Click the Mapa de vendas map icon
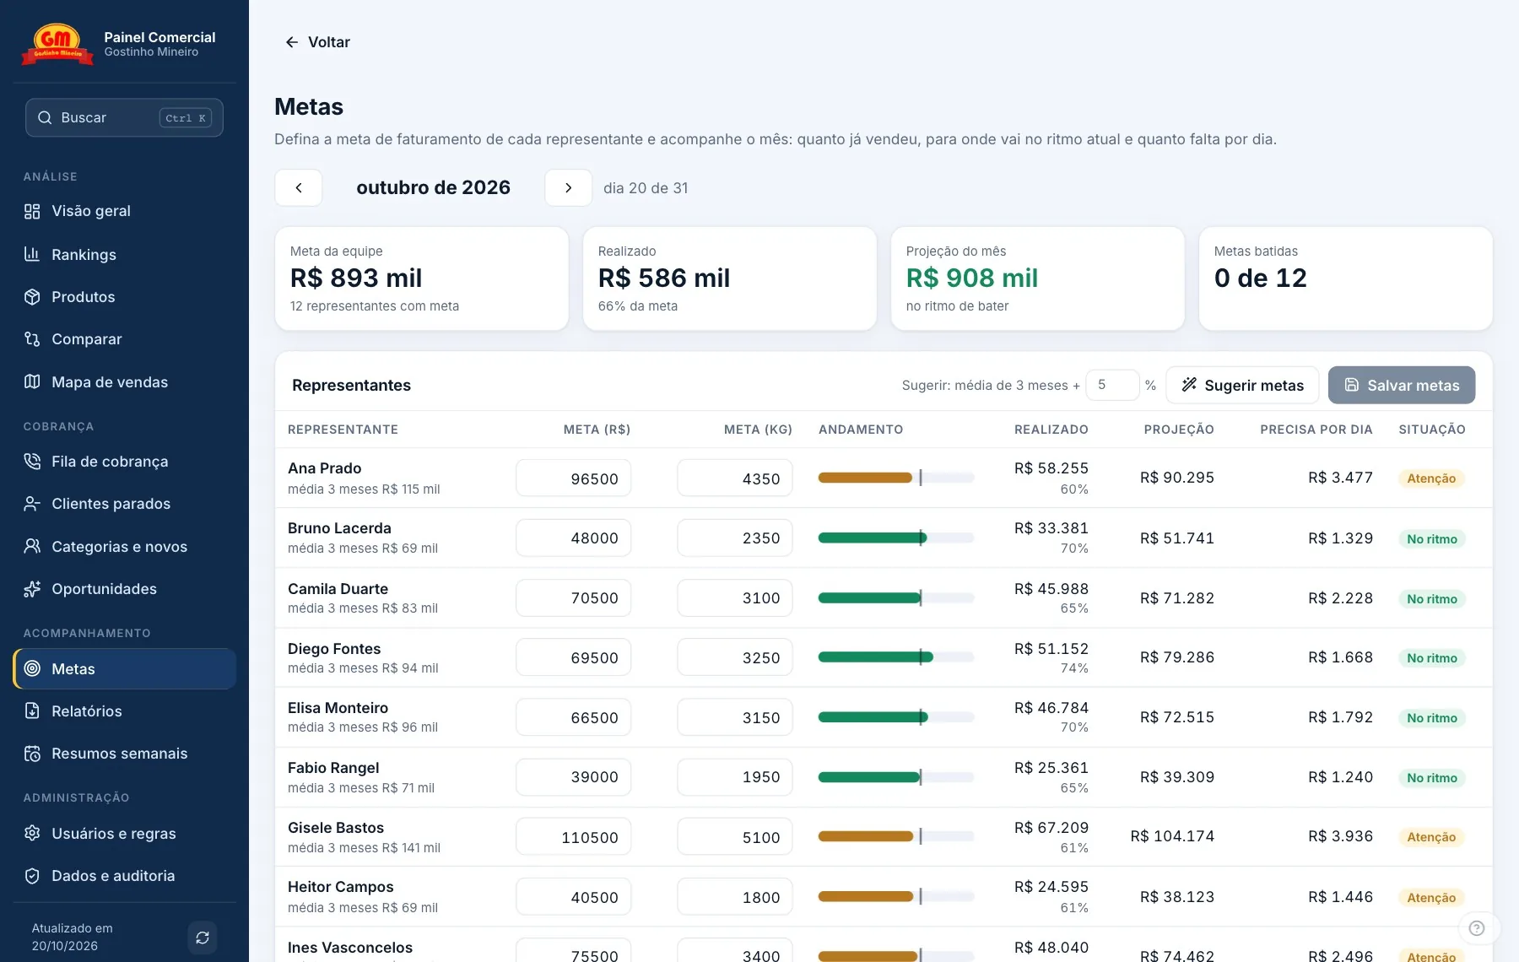The height and width of the screenshot is (962, 1519). click(x=32, y=382)
